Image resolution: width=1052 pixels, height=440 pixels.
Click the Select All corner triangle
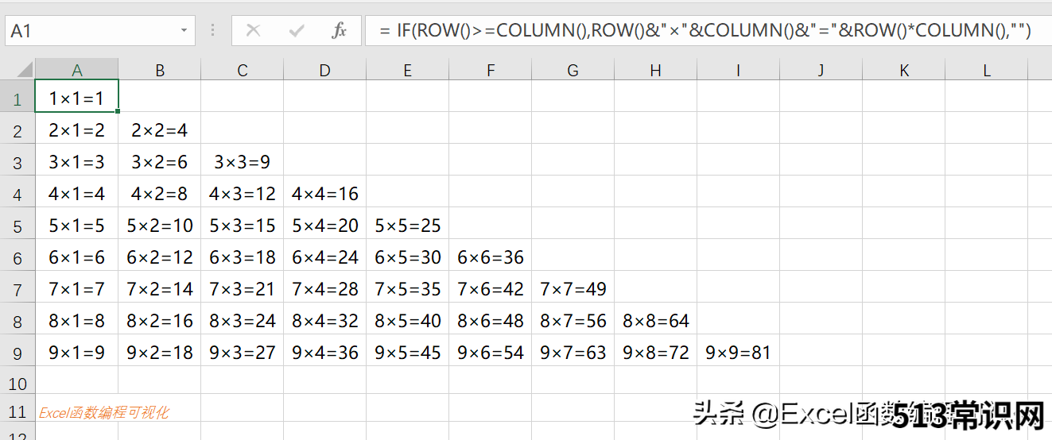click(x=17, y=70)
